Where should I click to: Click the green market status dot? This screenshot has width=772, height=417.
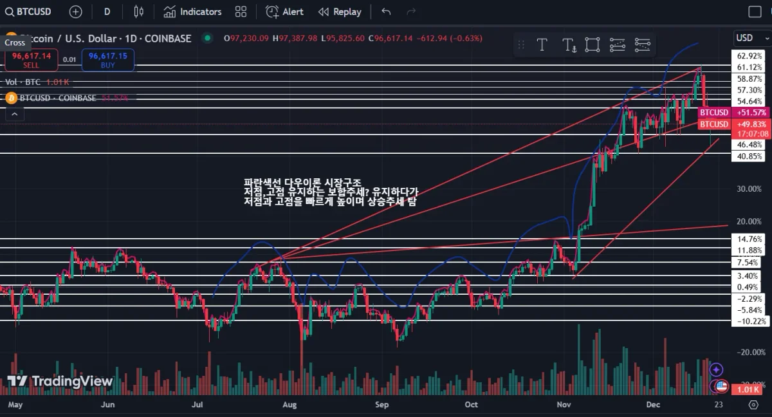point(207,38)
